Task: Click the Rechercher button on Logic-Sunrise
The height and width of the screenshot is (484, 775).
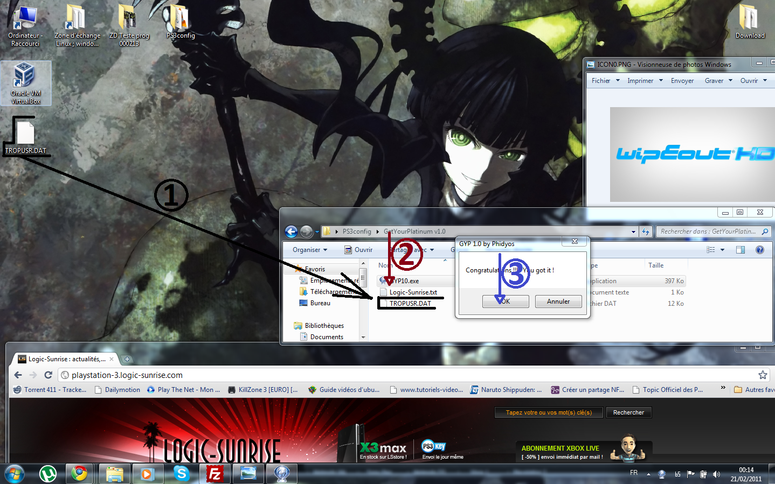Action: pos(628,412)
